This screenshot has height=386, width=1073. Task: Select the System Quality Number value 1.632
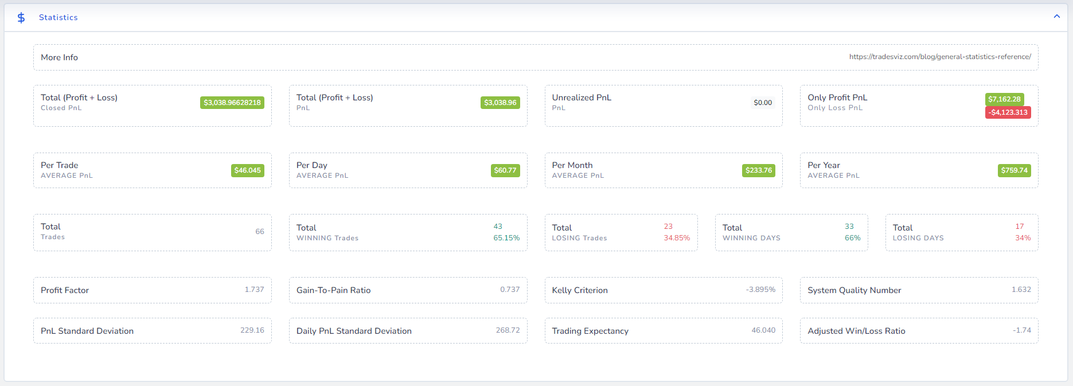(1021, 290)
